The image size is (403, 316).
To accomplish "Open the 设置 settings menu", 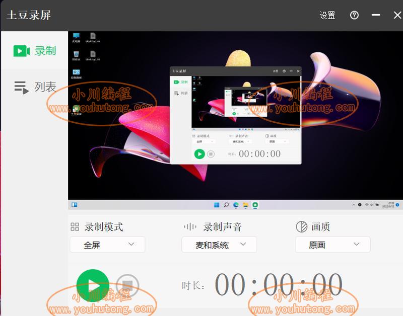I will tap(327, 16).
